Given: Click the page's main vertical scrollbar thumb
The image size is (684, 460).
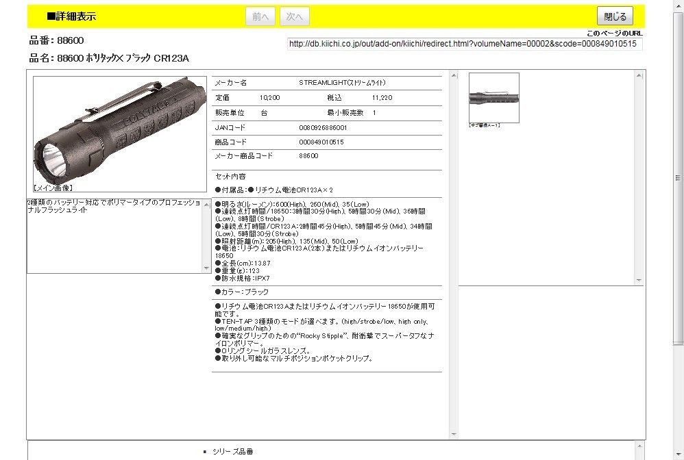Looking at the screenshot, I should point(678,178).
